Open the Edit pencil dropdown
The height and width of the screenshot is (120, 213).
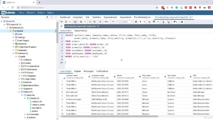coord(106,22)
